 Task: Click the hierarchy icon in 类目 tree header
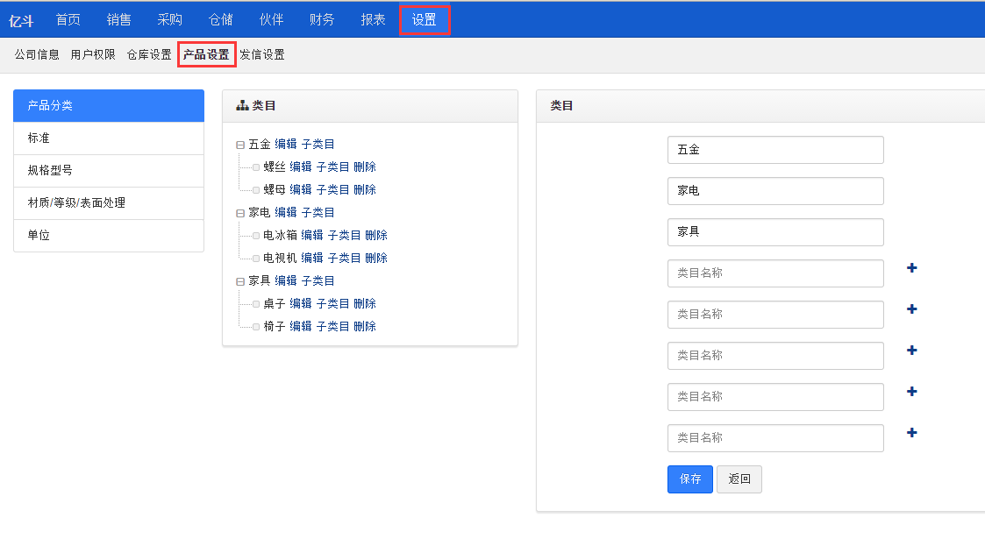pyautogui.click(x=242, y=105)
